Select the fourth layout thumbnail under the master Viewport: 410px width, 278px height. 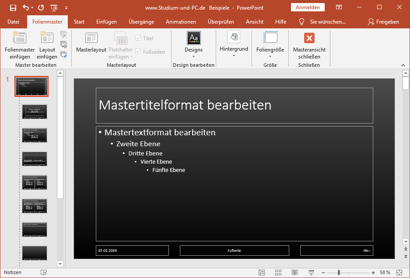(x=35, y=182)
